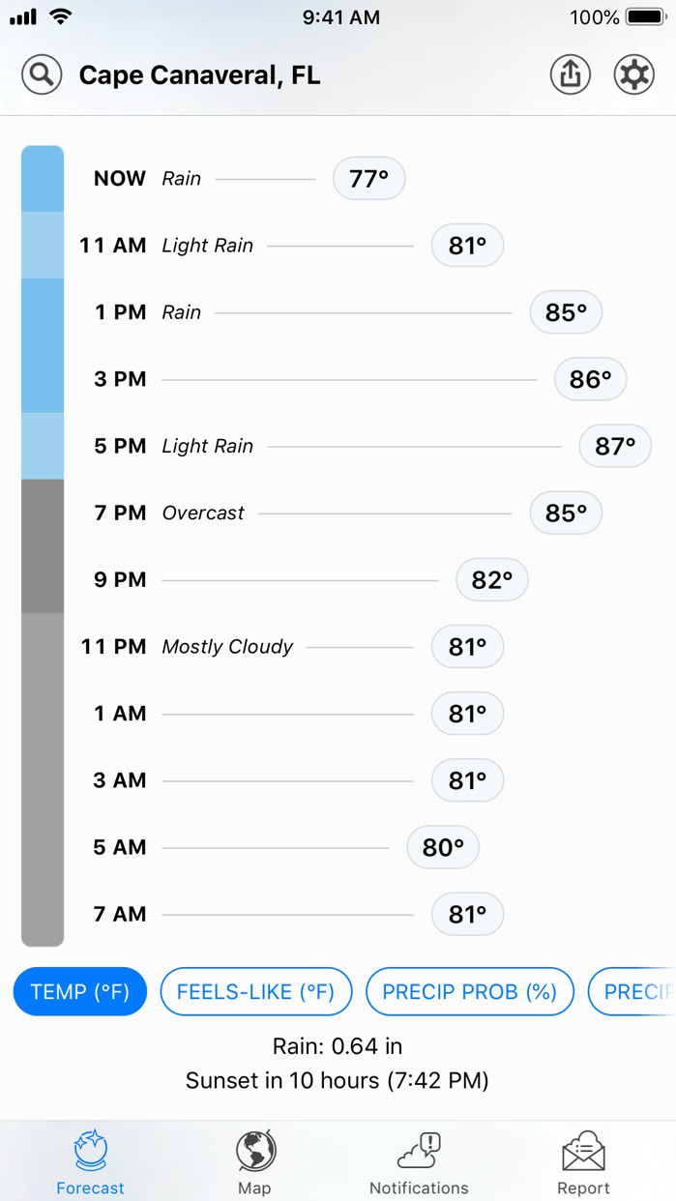This screenshot has width=676, height=1201.
Task: Open settings gear icon
Action: point(633,74)
